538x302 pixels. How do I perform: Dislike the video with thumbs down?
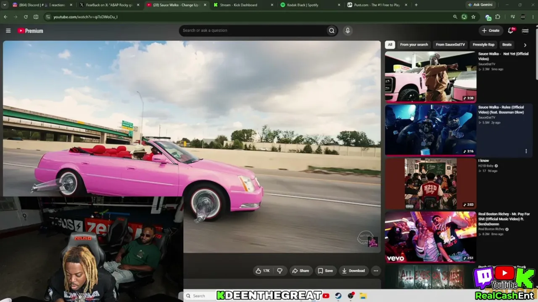(280, 271)
